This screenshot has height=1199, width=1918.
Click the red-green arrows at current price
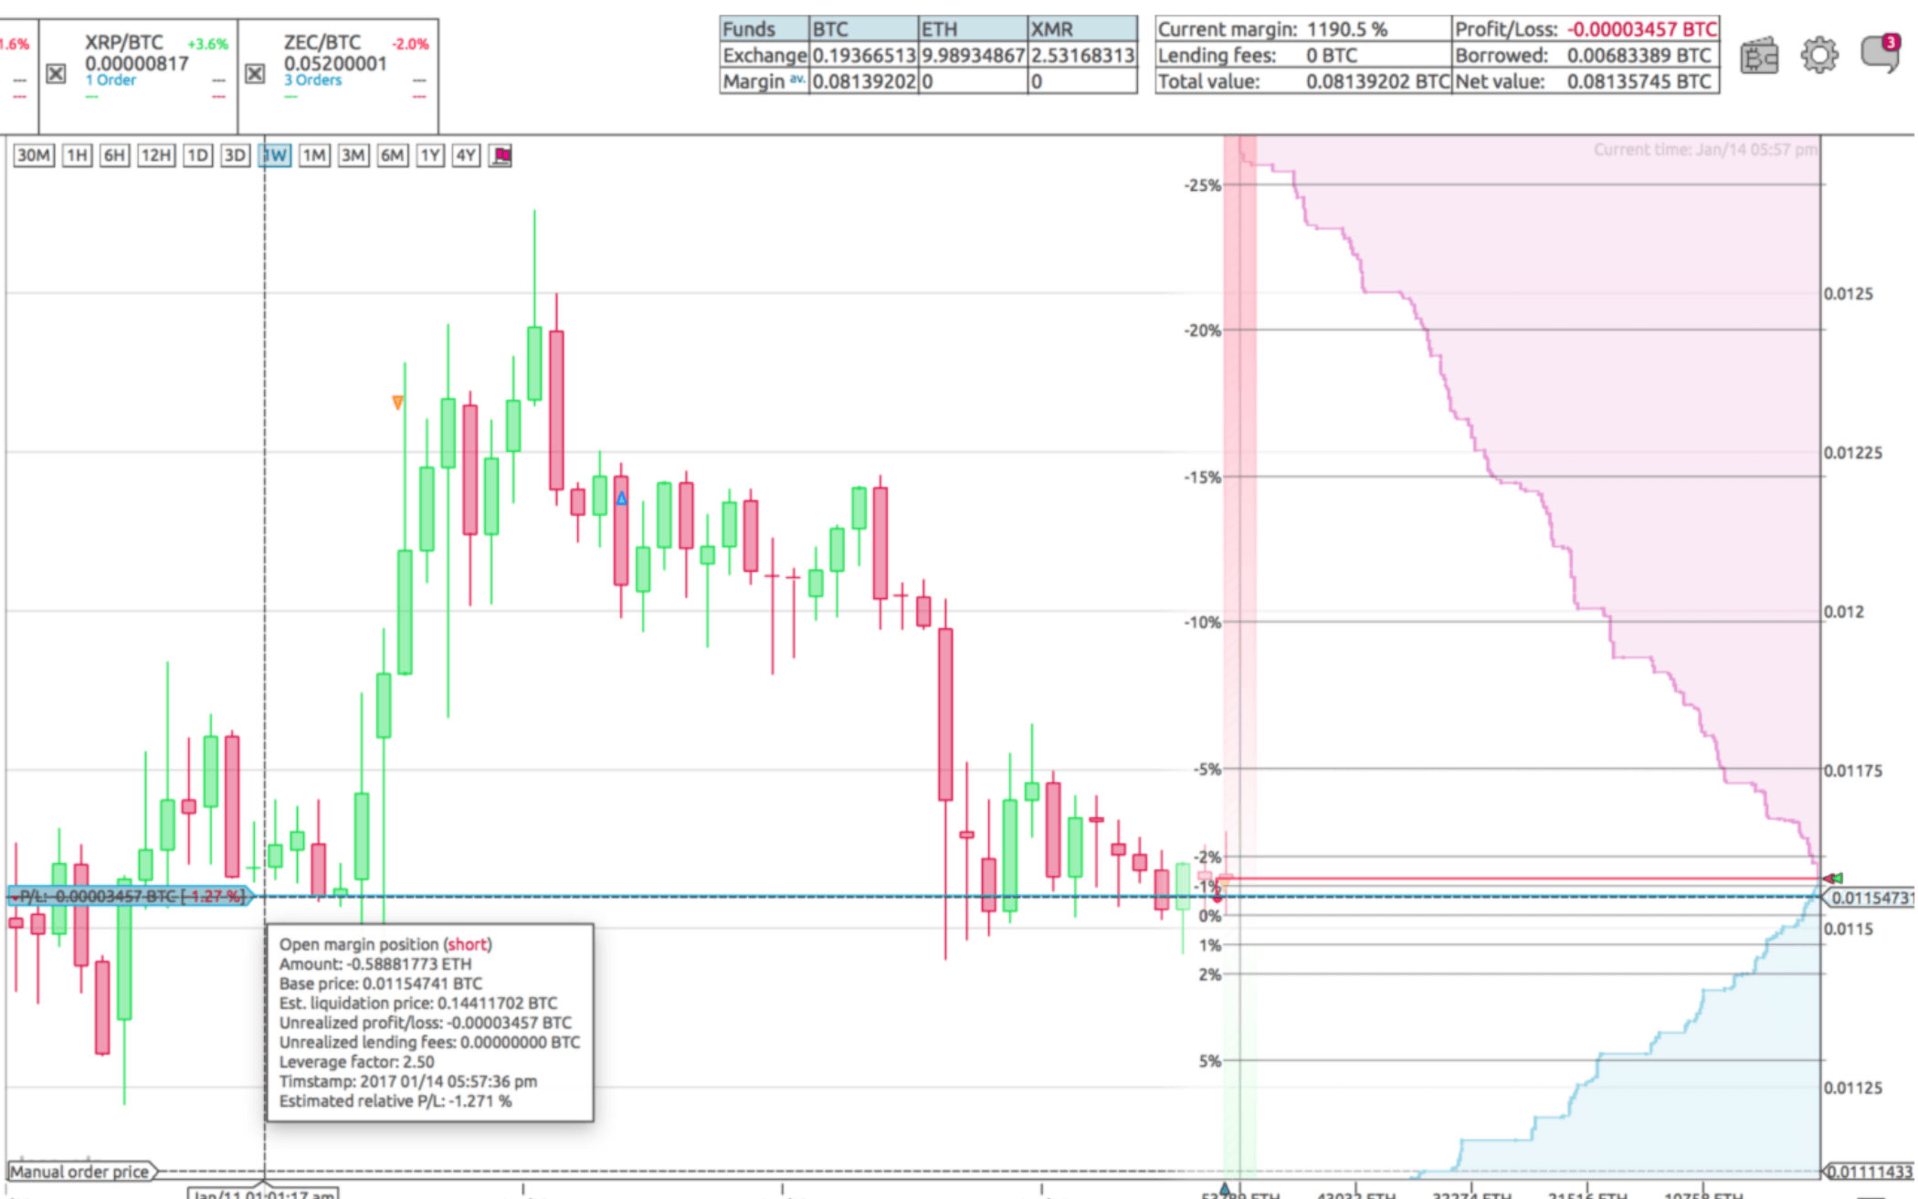click(1832, 878)
